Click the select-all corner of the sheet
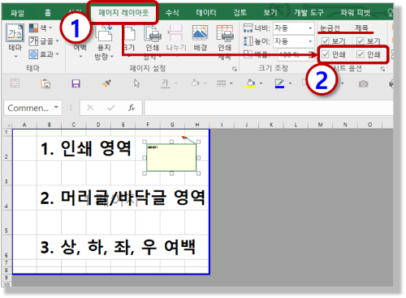The height and width of the screenshot is (298, 406). [7, 125]
